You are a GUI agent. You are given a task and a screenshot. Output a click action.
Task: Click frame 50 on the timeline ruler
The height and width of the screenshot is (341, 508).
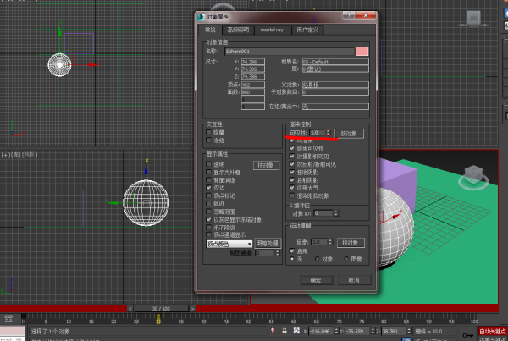pyautogui.click(x=248, y=321)
